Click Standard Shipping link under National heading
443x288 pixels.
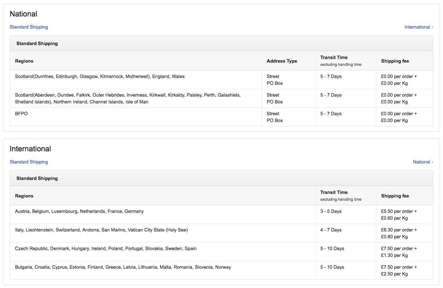(x=29, y=27)
